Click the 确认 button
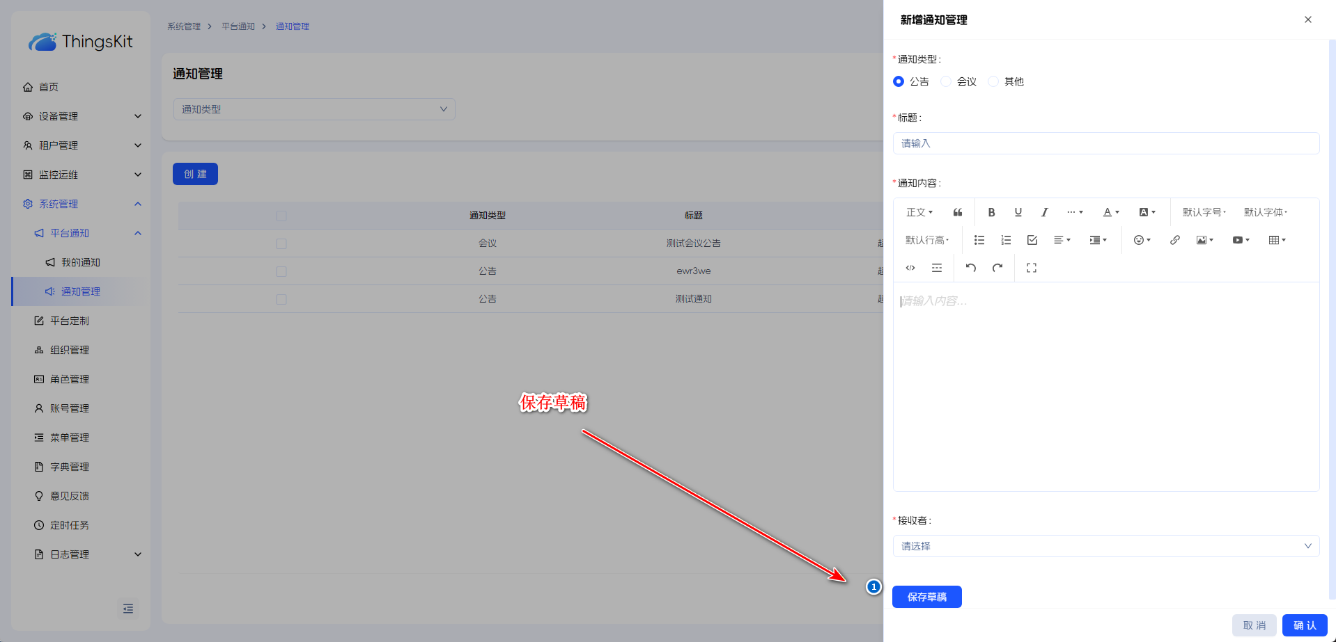The height and width of the screenshot is (642, 1336). (x=1304, y=625)
